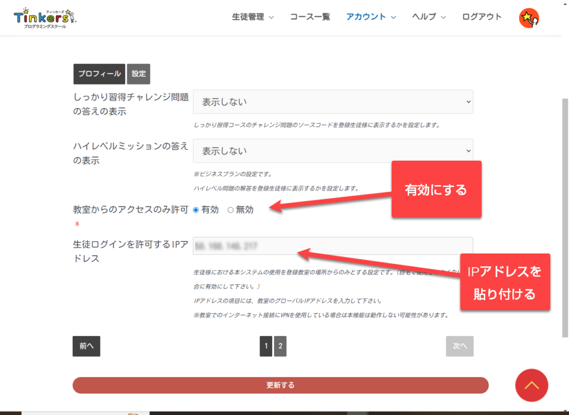Open the ハイレベルミッション answer display dropdown

point(333,151)
